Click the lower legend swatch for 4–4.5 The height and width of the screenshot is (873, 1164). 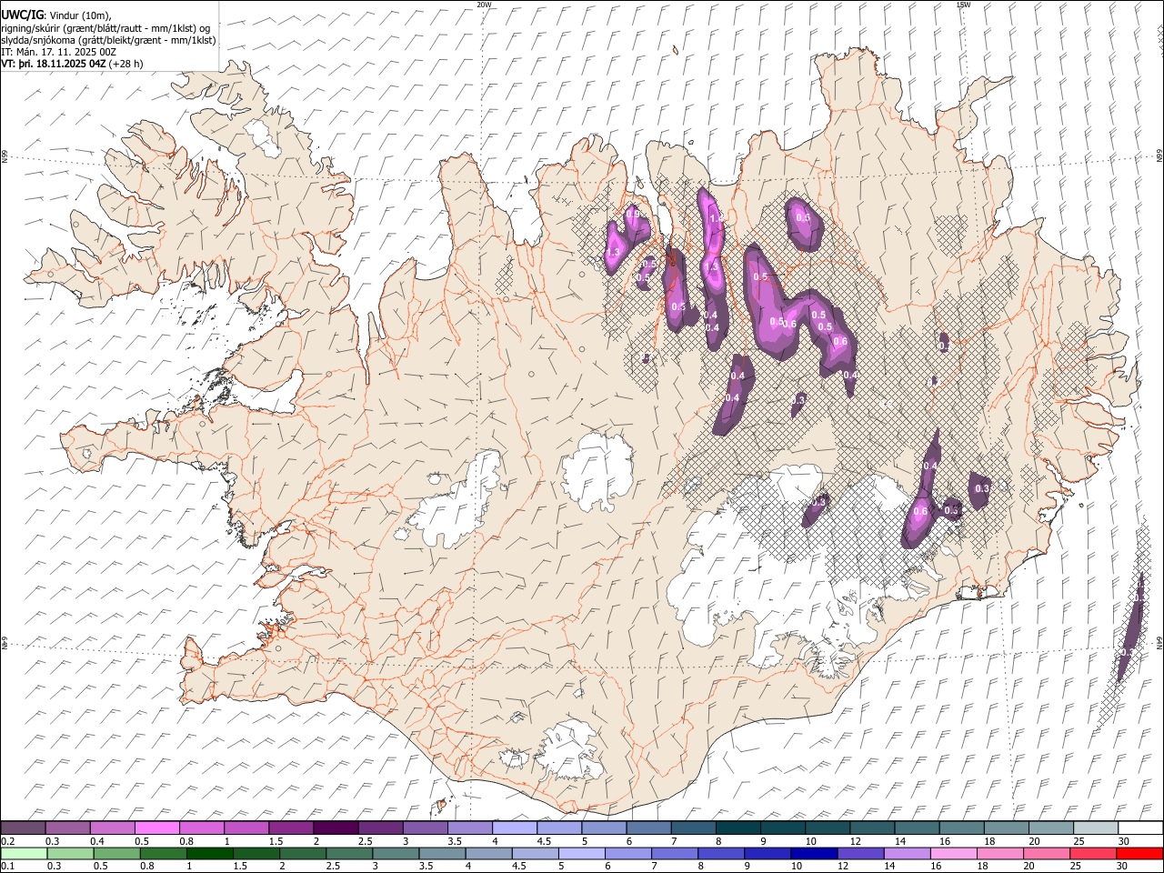point(488,853)
